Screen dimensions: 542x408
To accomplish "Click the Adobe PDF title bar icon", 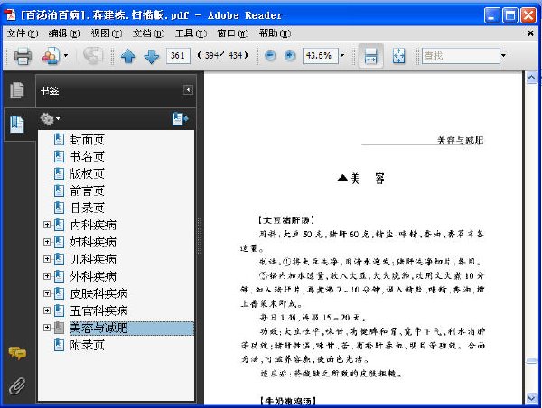I will click(x=10, y=14).
